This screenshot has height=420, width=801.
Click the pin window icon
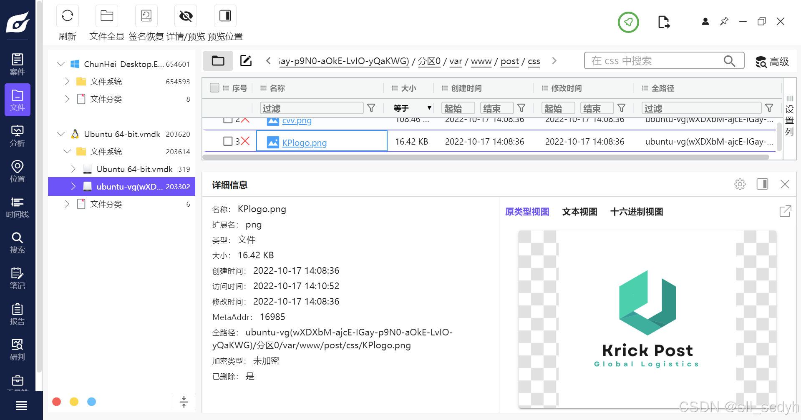click(724, 21)
